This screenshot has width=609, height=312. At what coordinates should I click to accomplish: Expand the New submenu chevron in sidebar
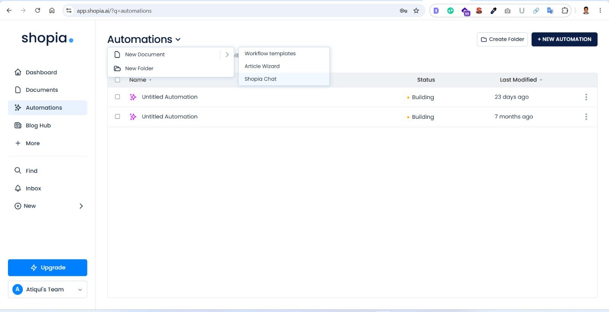(x=81, y=206)
